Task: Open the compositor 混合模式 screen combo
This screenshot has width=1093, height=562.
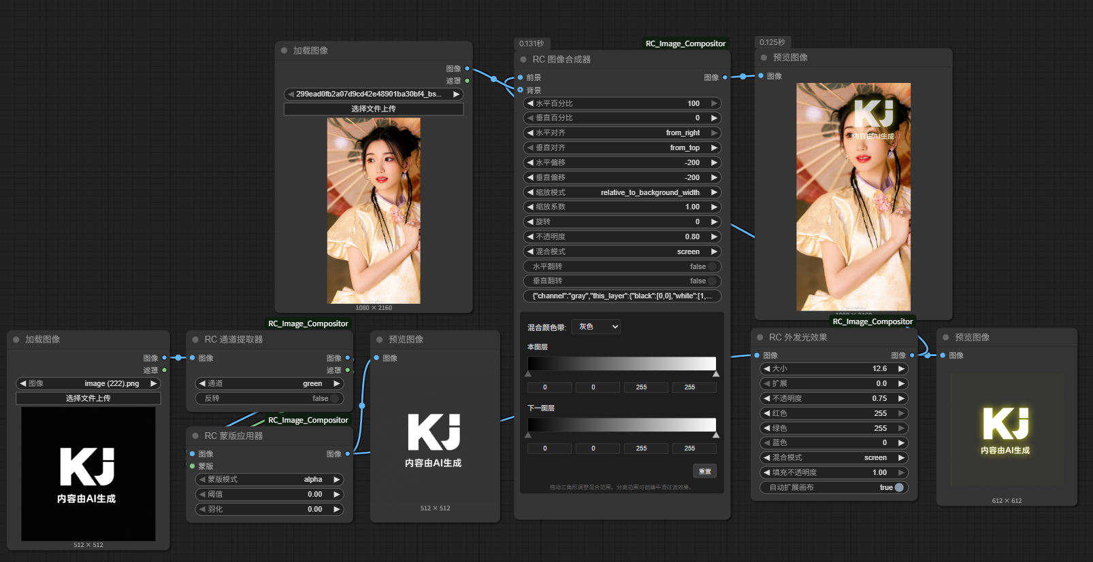Action: pyautogui.click(x=622, y=252)
